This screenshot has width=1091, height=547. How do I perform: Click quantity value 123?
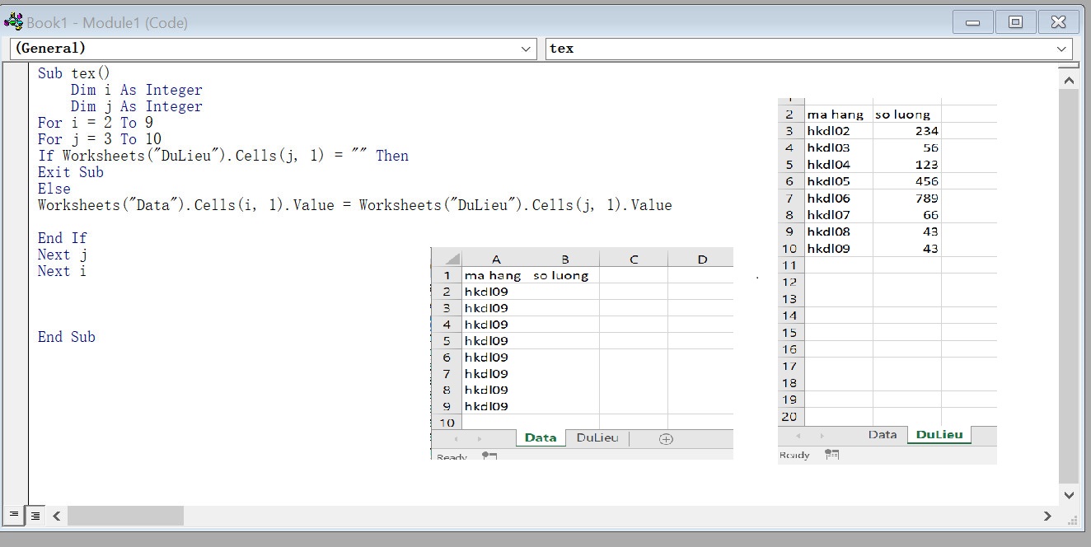click(926, 164)
